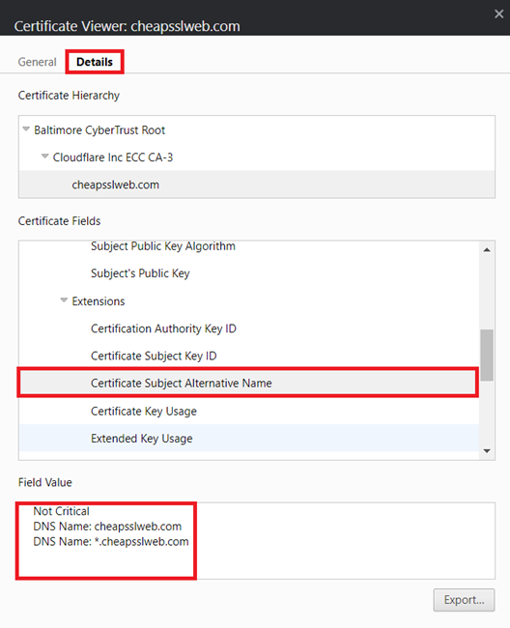This screenshot has height=628, width=510.
Task: Select Certificate Subject Alternative Name field
Action: click(x=248, y=384)
